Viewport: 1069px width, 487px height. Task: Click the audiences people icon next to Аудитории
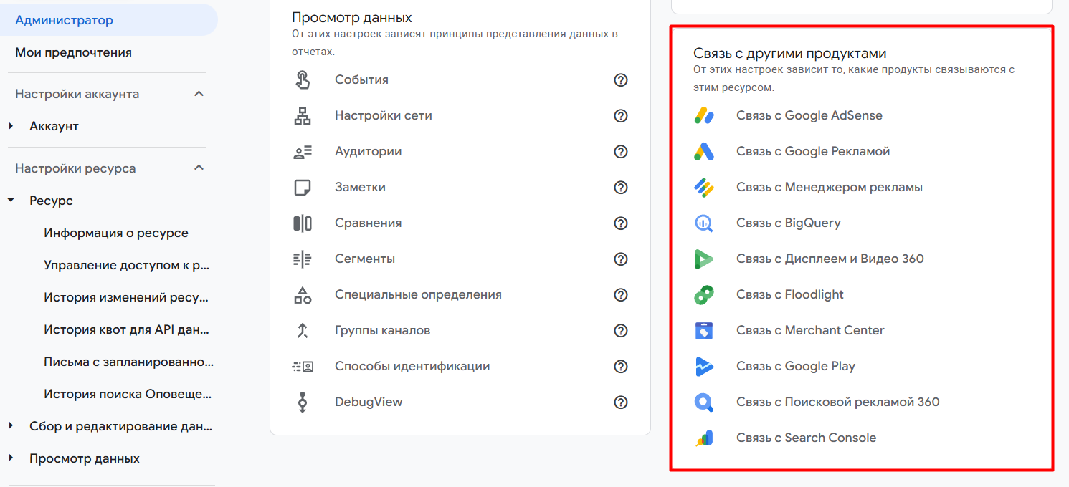point(303,151)
